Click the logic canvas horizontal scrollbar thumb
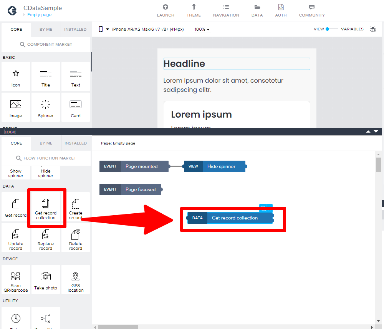Screen dimensions: 384x329 click(x=118, y=327)
